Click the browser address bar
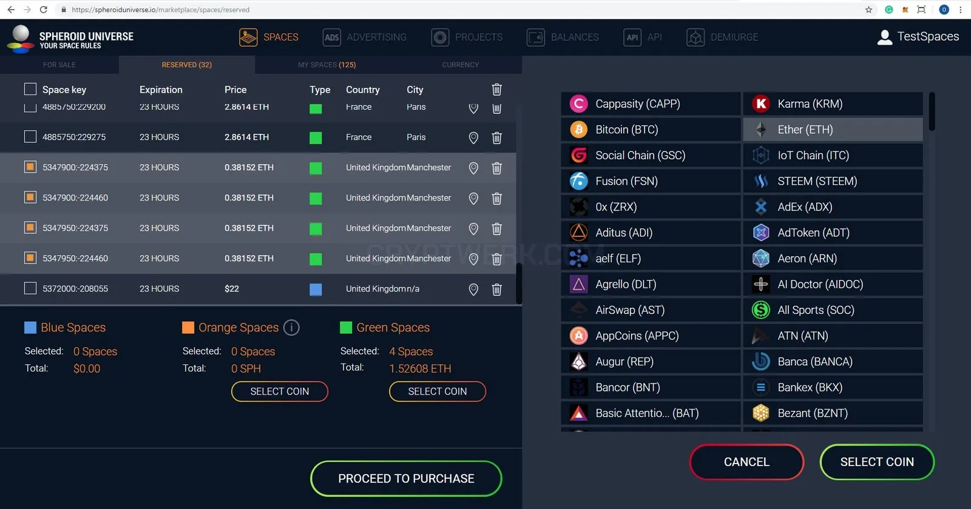Screen dimensions: 971x509 (x=461, y=10)
